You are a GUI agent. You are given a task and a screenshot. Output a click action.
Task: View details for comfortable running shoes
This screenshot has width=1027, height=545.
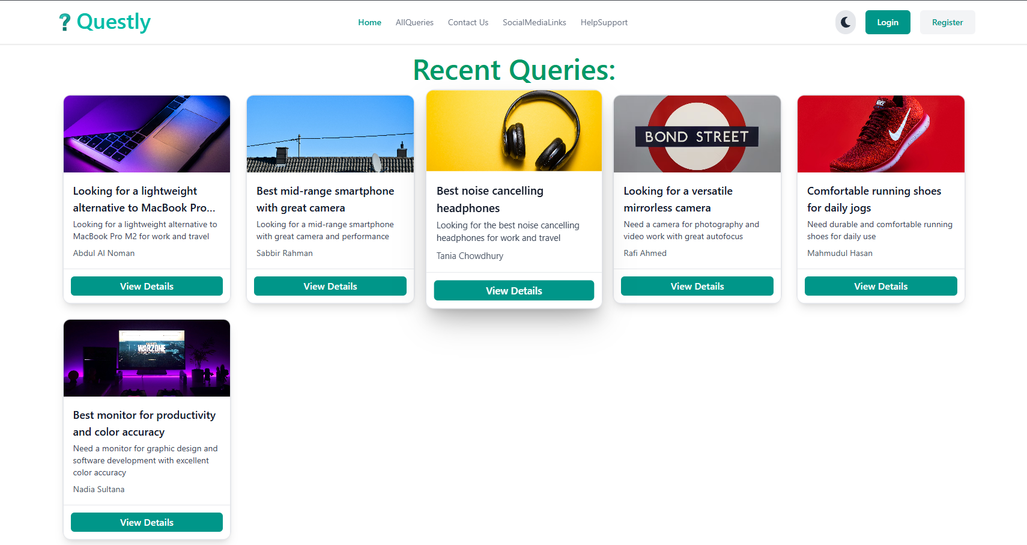tap(880, 286)
